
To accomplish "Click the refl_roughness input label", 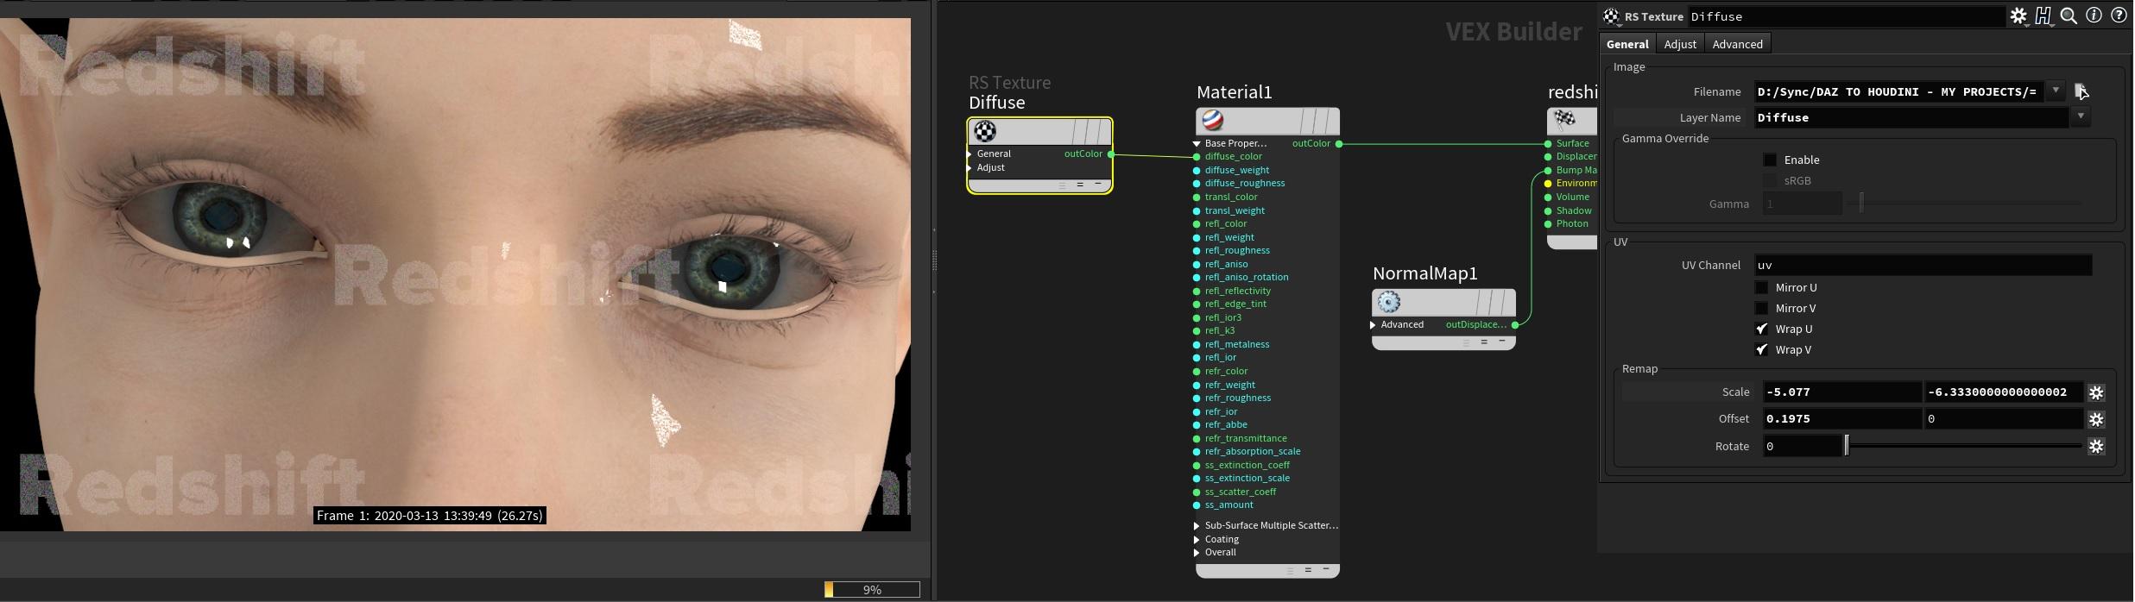I will pyautogui.click(x=1237, y=251).
